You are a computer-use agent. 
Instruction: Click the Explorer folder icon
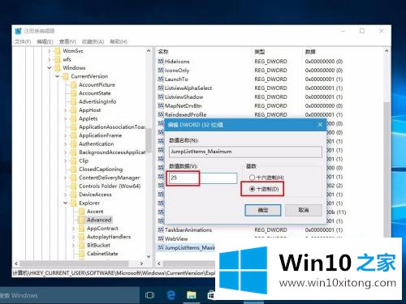click(x=73, y=203)
